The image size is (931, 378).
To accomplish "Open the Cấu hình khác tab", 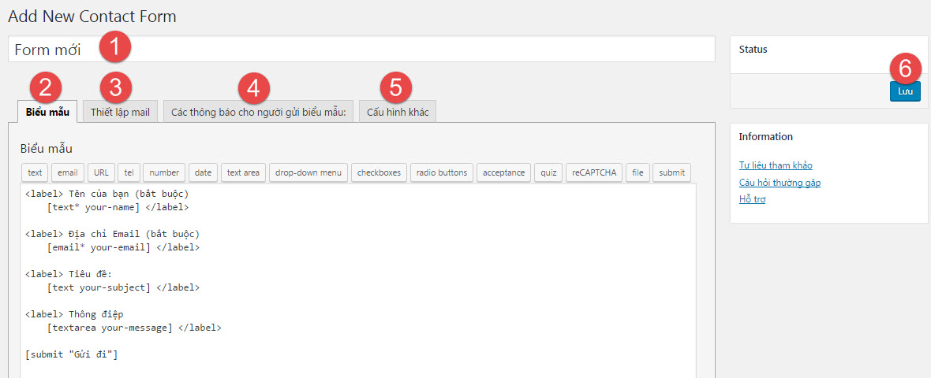I will (x=398, y=112).
